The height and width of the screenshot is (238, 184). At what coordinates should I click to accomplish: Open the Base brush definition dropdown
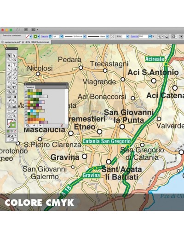click(107, 36)
